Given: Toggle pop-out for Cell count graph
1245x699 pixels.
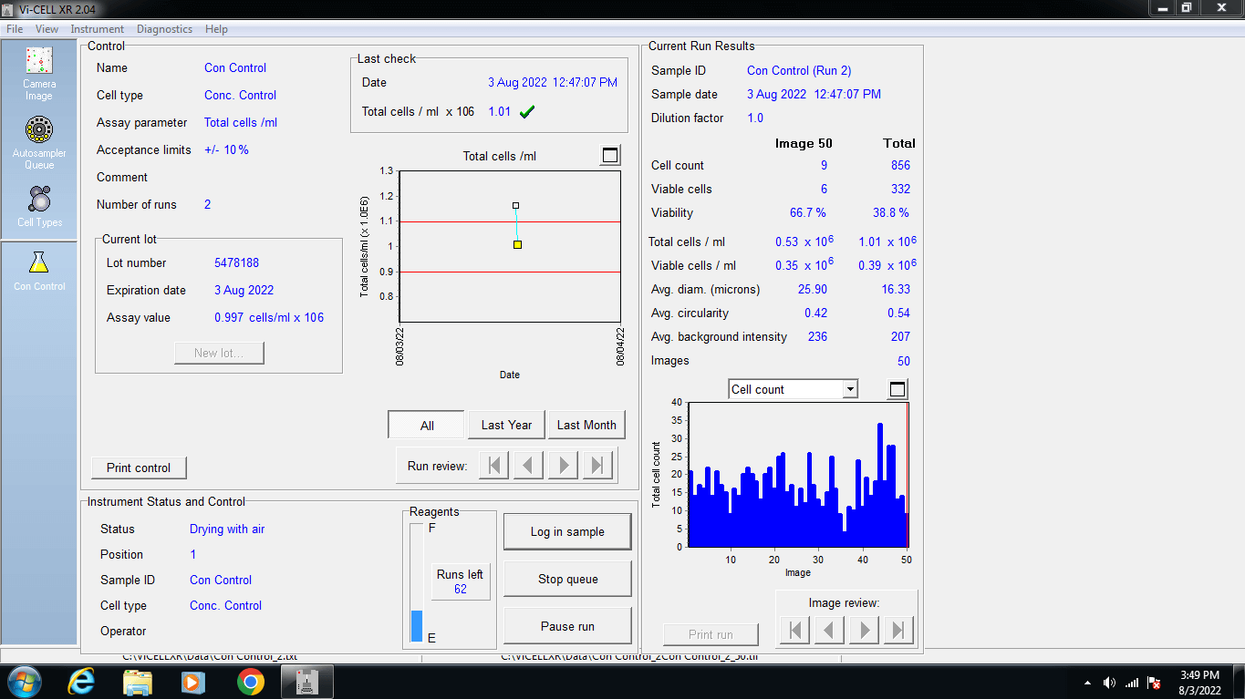Looking at the screenshot, I should 896,387.
